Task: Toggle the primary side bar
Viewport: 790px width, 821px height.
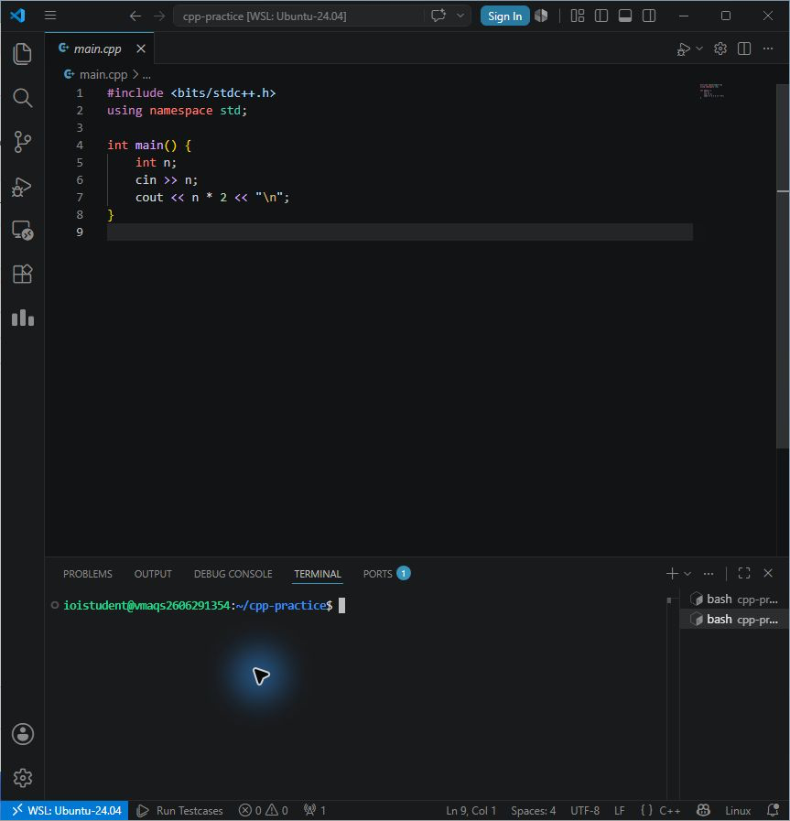Action: (601, 16)
